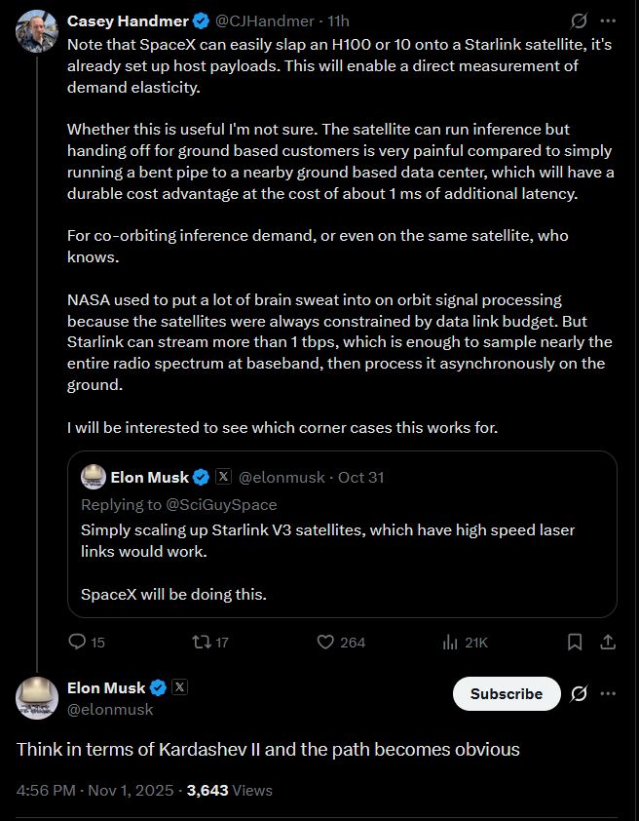View analytics for Casey Handmer's post
The image size is (639, 821).
pyautogui.click(x=451, y=642)
